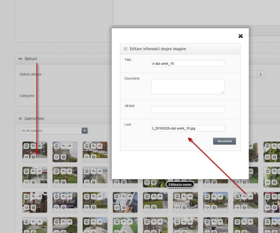This screenshot has width=280, height=233.
Task: Click the SALVEAZA button
Action: [224, 141]
